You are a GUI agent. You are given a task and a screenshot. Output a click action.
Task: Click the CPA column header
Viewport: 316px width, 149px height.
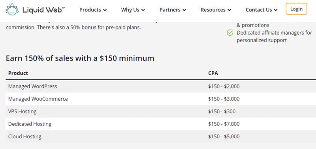(x=213, y=73)
